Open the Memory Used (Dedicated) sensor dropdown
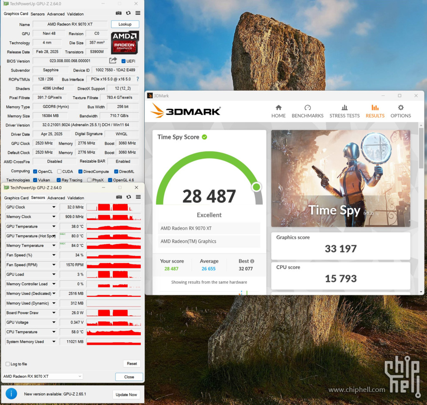Screen dimensions: 427x405 pos(54,293)
